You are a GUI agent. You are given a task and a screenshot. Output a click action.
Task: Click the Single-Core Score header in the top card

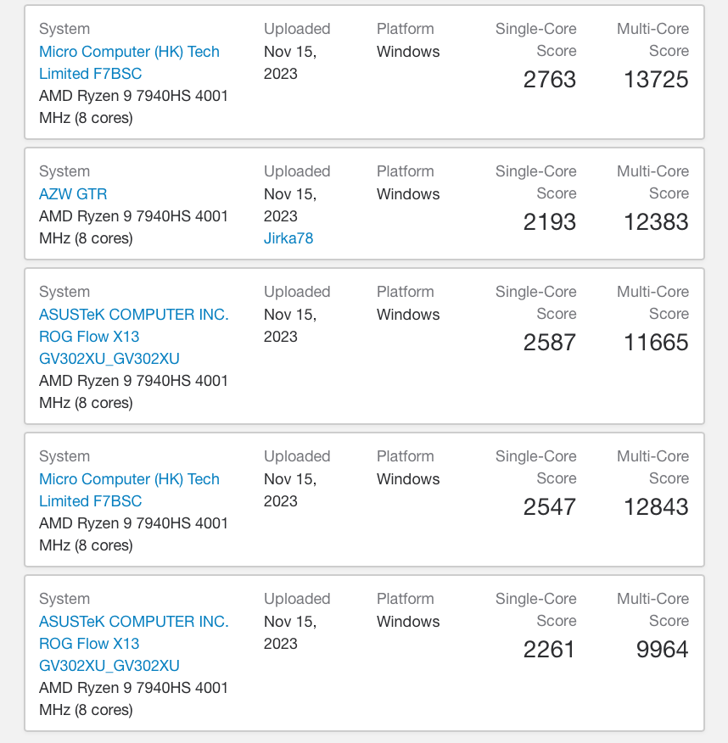535,40
